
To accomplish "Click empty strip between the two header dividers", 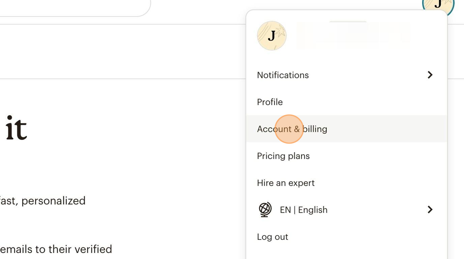I will [x=124, y=52].
